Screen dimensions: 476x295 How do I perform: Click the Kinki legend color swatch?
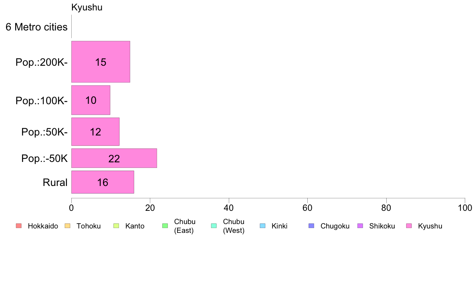262,226
